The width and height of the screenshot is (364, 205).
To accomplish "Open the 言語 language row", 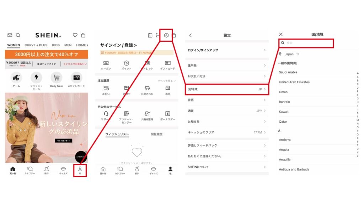I will 227,100.
